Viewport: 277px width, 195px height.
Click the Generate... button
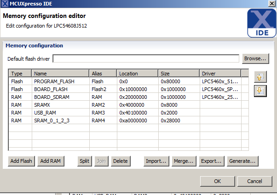tap(242, 161)
